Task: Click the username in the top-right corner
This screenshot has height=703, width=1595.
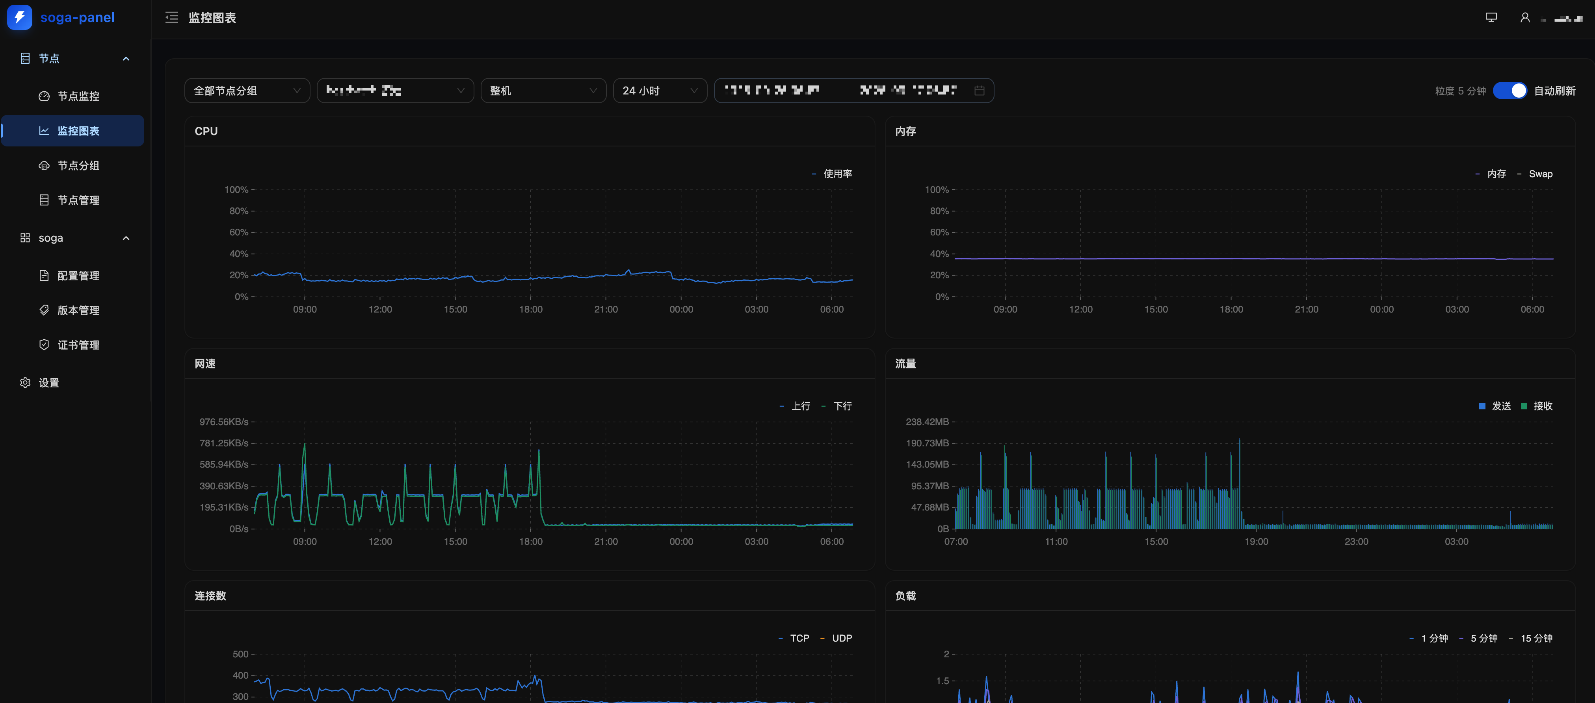Action: pos(1562,18)
